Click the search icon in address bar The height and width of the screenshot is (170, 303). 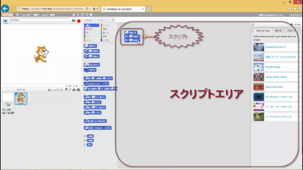(x=87, y=9)
